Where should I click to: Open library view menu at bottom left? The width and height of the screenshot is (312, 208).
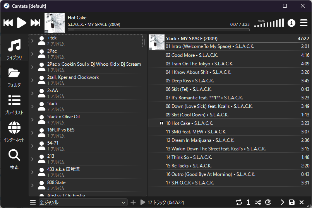pyautogui.click(x=33, y=203)
